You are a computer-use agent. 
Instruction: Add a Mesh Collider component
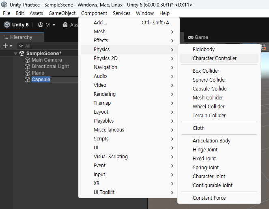(219, 98)
